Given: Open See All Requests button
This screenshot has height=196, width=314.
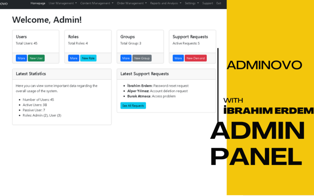Looking at the screenshot, I should tap(133, 105).
